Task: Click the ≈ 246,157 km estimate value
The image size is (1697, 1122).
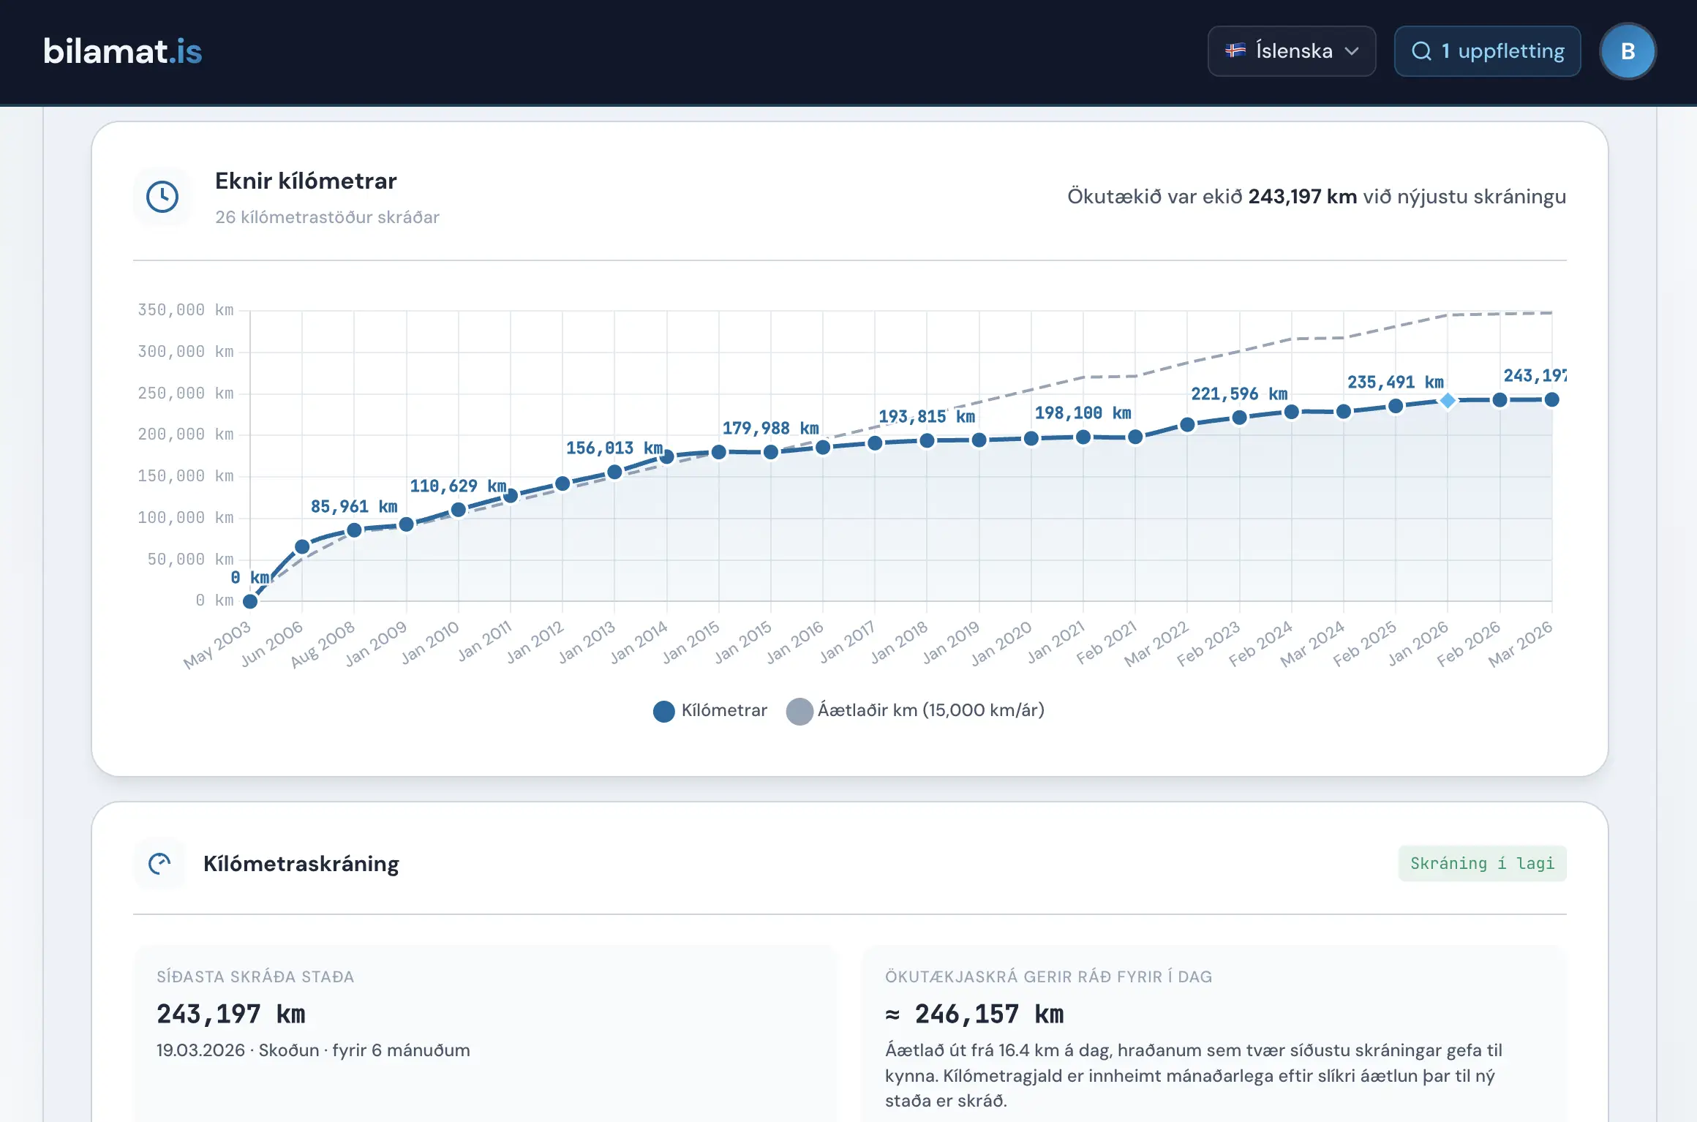Action: click(974, 1014)
